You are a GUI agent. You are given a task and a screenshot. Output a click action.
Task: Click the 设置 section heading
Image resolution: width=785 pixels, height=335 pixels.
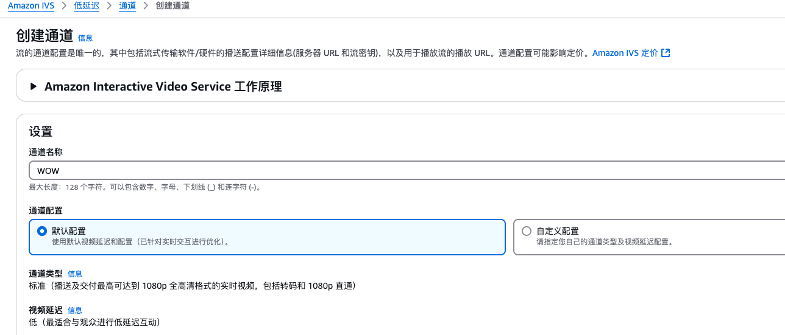41,131
